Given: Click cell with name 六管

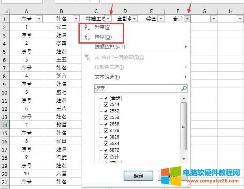Looking at the screenshot, I should click(x=61, y=174).
